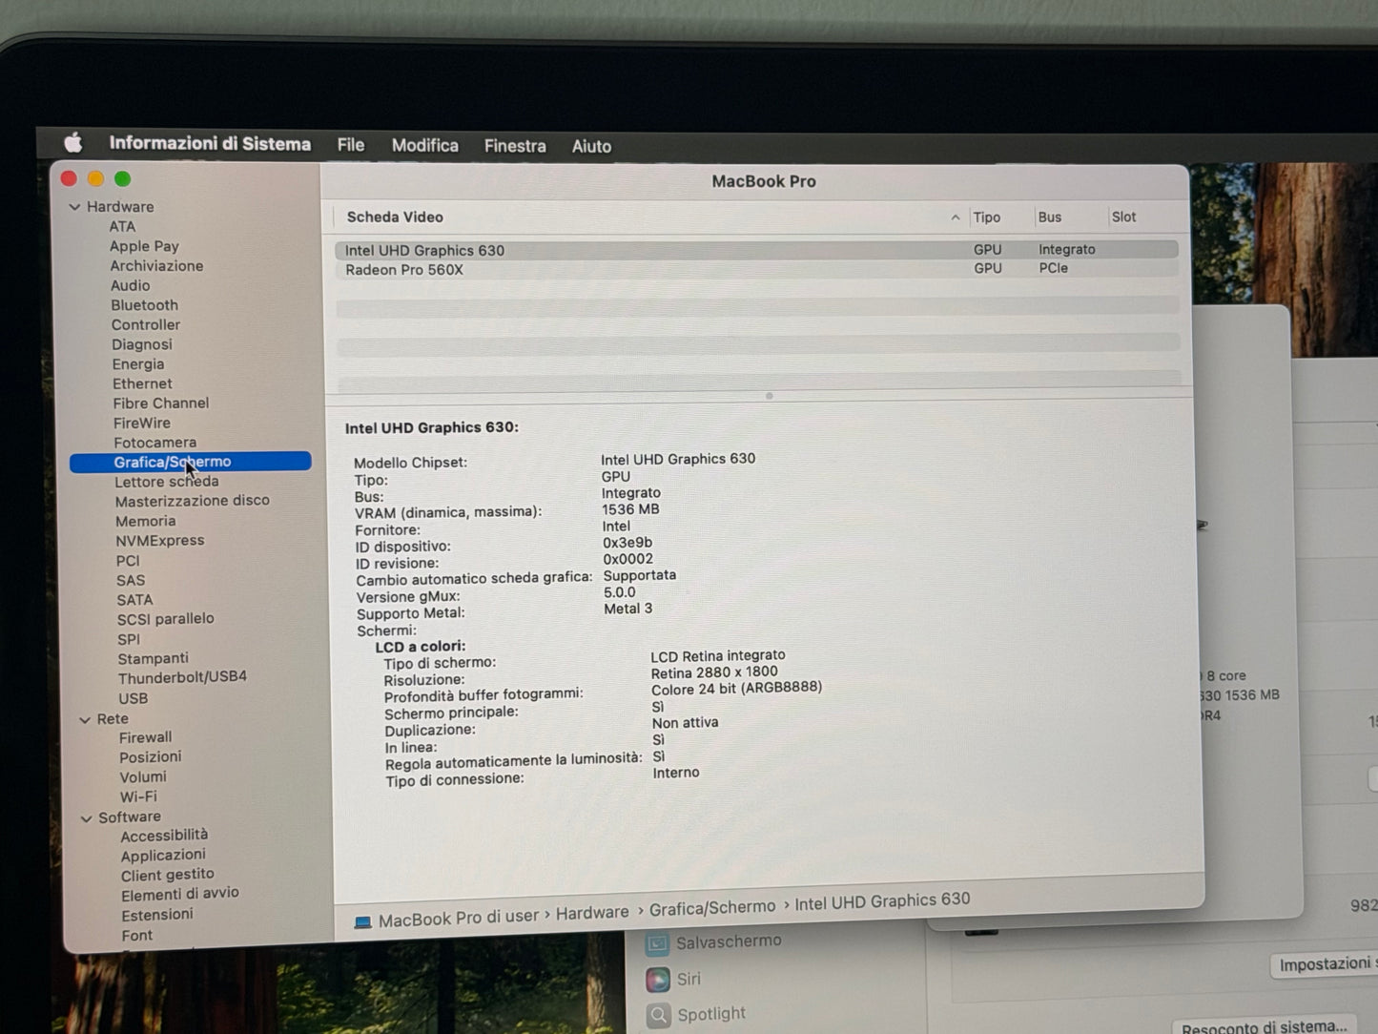
Task: Select Ethernet in the sidebar
Action: click(142, 383)
